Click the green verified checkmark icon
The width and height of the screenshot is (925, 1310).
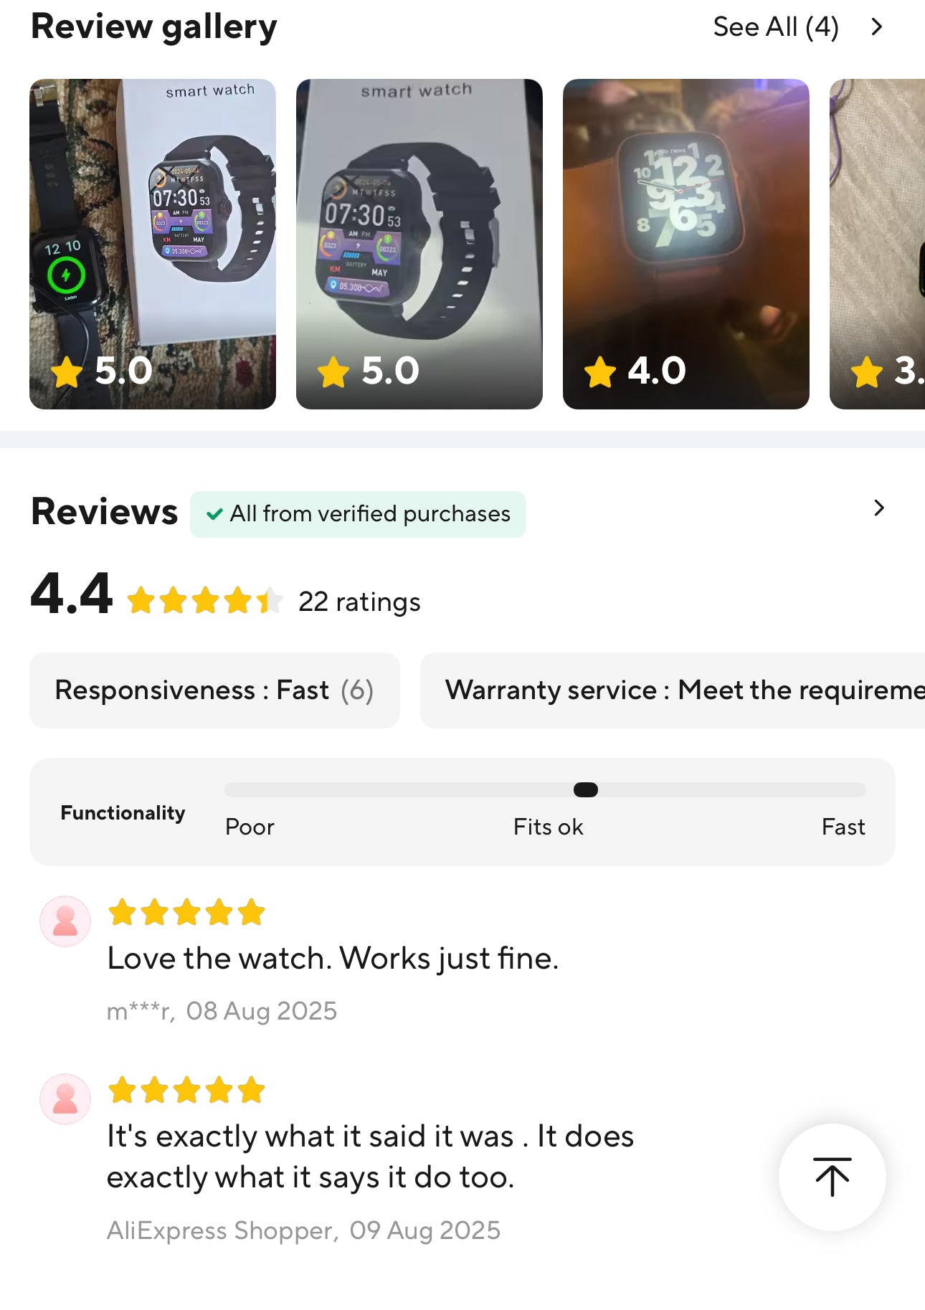tap(214, 514)
